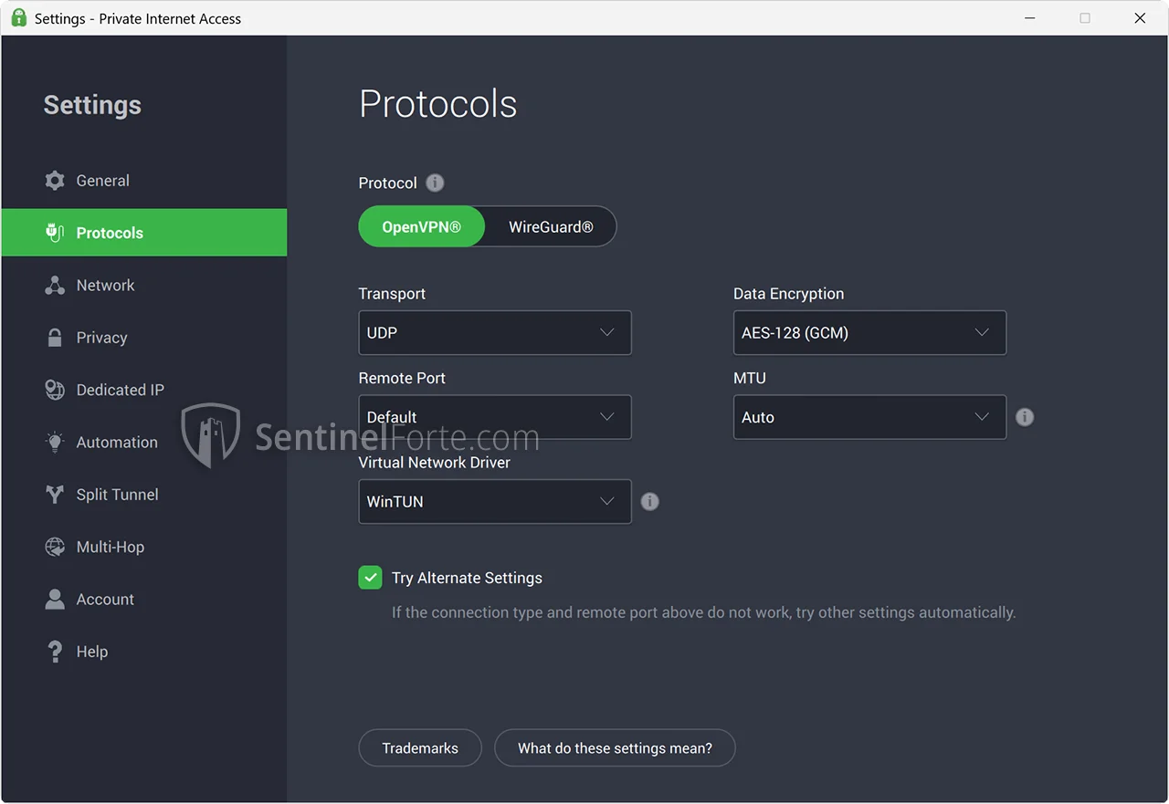Viewport: 1169px width, 804px height.
Task: Click the Data Encryption field label
Action: pyautogui.click(x=789, y=294)
